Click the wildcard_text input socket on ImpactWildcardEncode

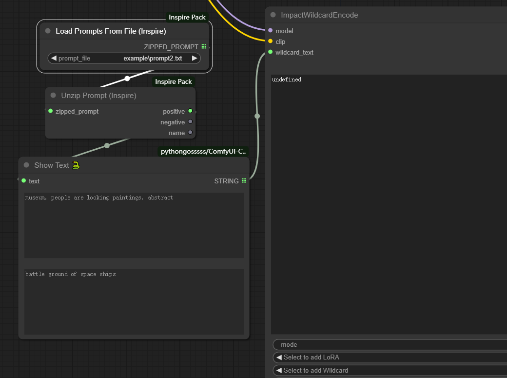pos(270,52)
